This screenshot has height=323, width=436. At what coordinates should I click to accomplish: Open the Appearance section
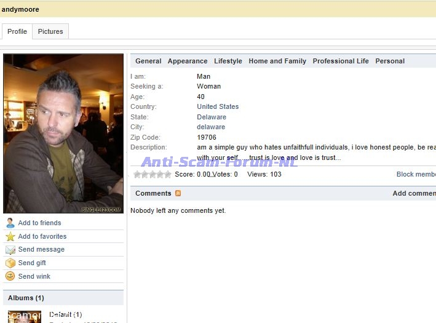pyautogui.click(x=188, y=61)
